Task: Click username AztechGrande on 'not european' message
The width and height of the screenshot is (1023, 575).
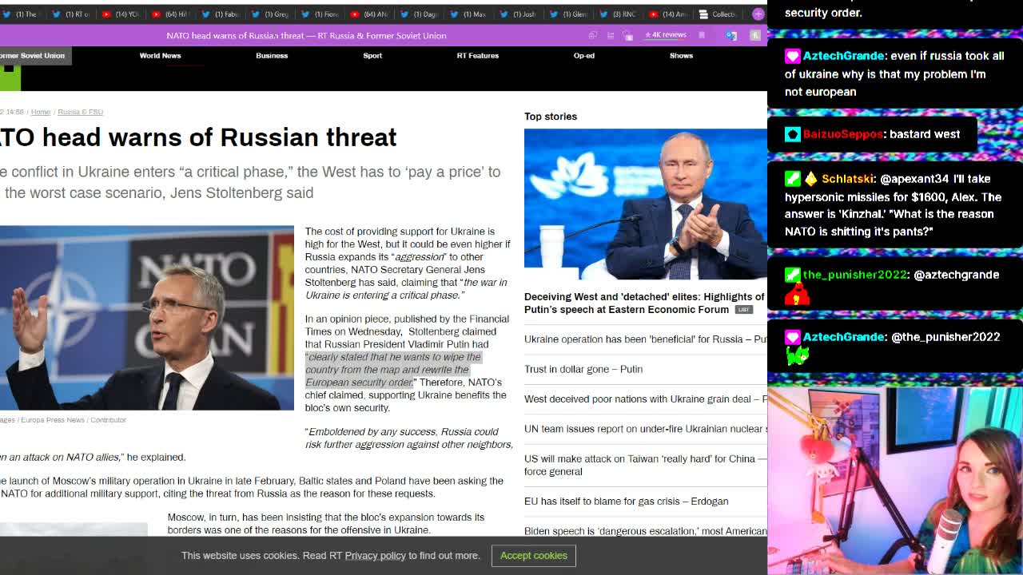Action: pyautogui.click(x=843, y=56)
